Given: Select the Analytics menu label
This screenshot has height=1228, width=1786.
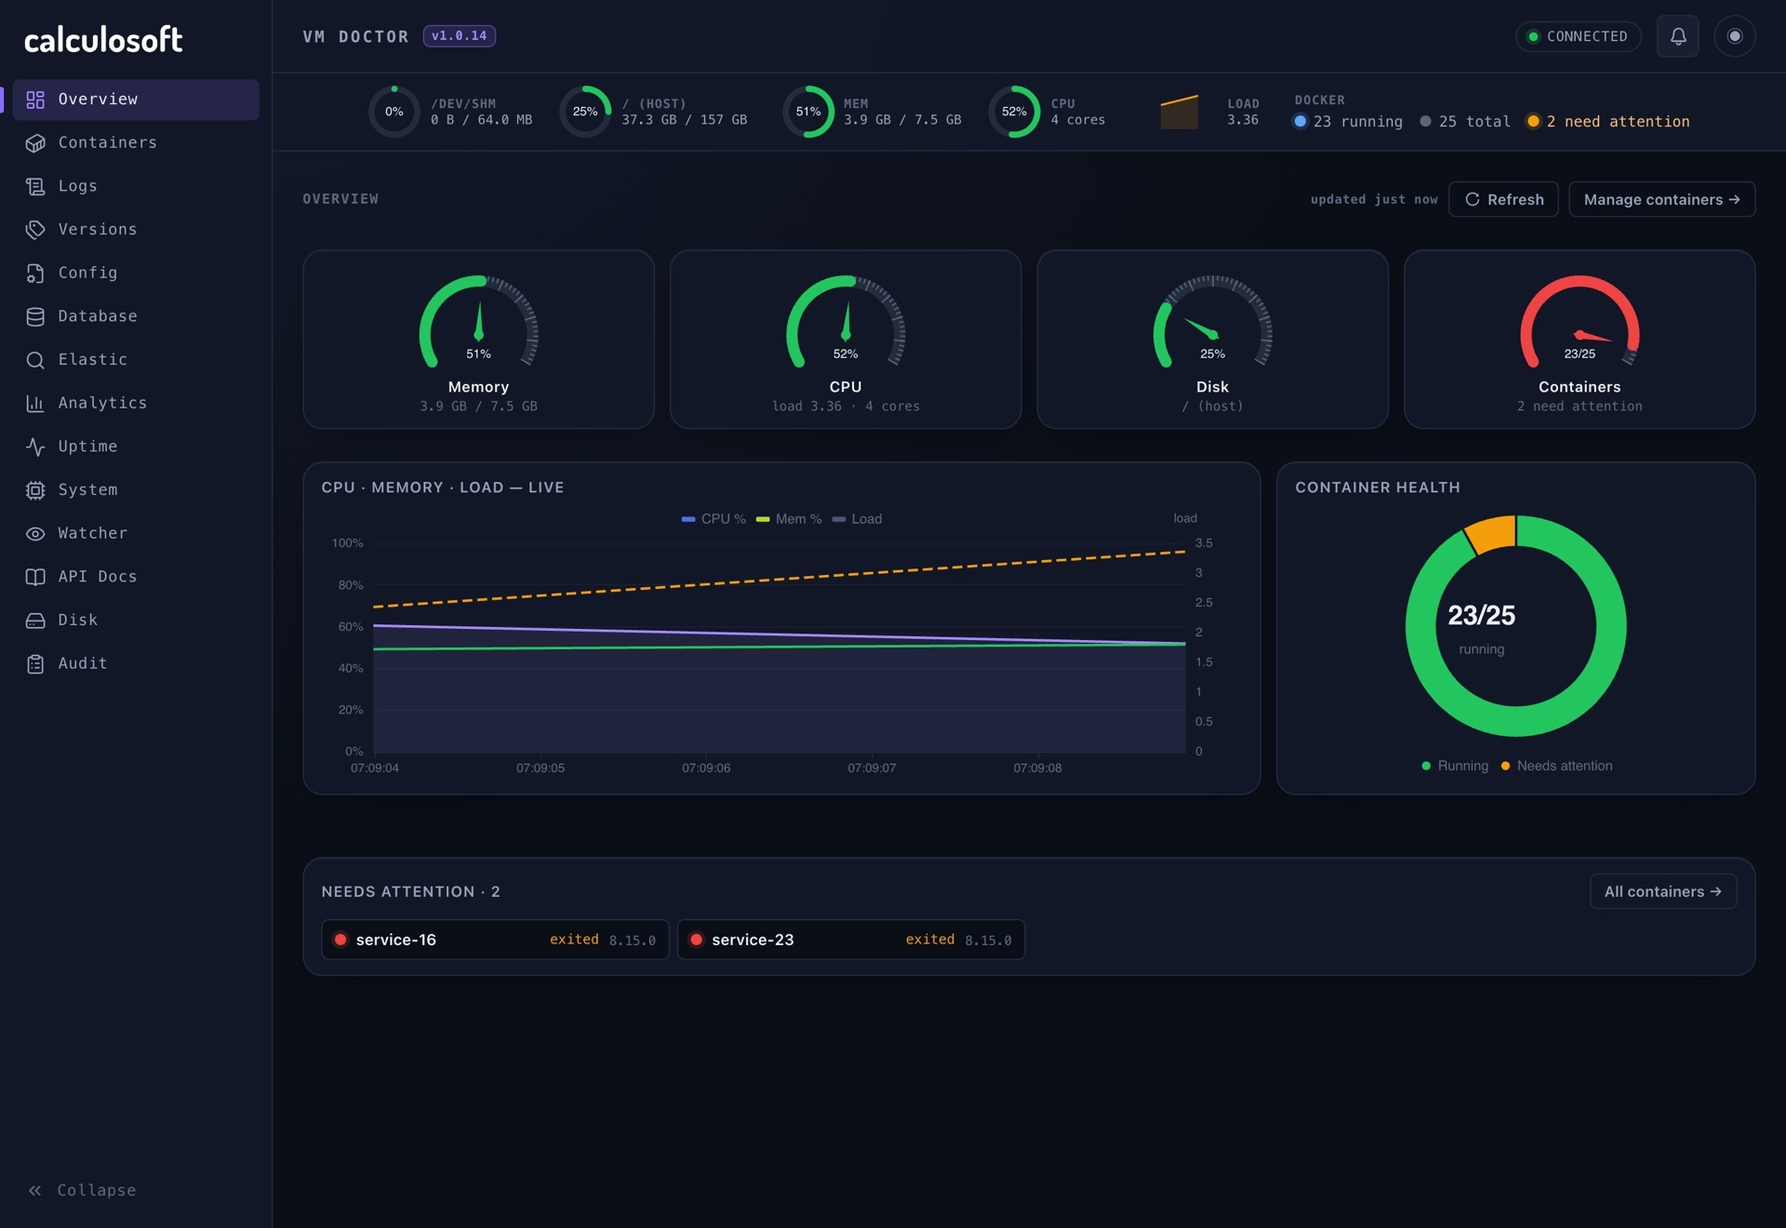Looking at the screenshot, I should (102, 403).
